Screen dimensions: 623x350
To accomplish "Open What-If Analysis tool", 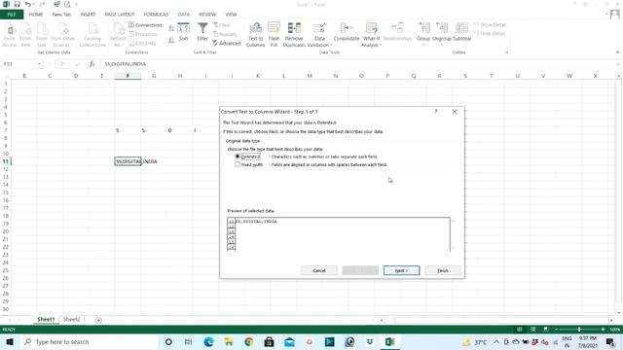I will (x=371, y=35).
